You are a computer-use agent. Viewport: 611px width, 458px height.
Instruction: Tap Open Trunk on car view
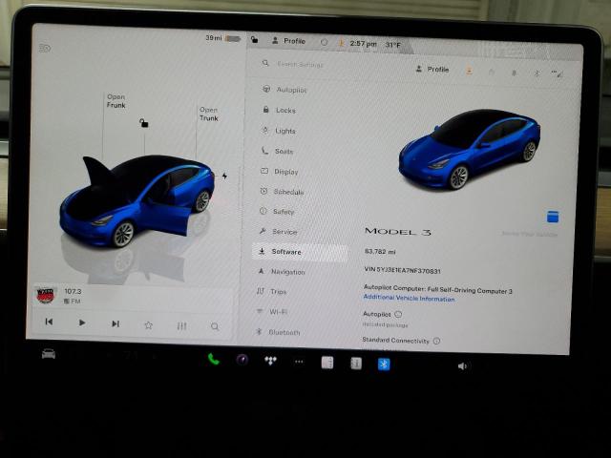point(209,114)
